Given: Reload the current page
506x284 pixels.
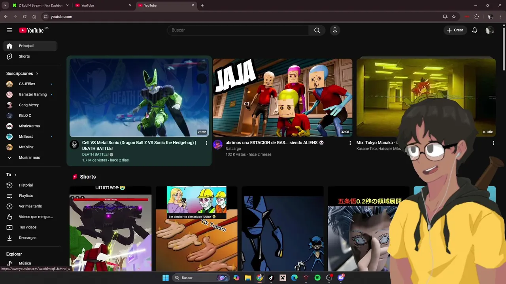Looking at the screenshot, I should click(25, 17).
